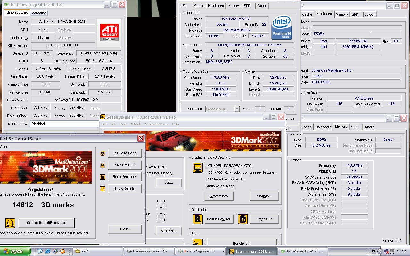
Task: Click the Online ResultBrowser arch icon
Action: tap(10, 223)
